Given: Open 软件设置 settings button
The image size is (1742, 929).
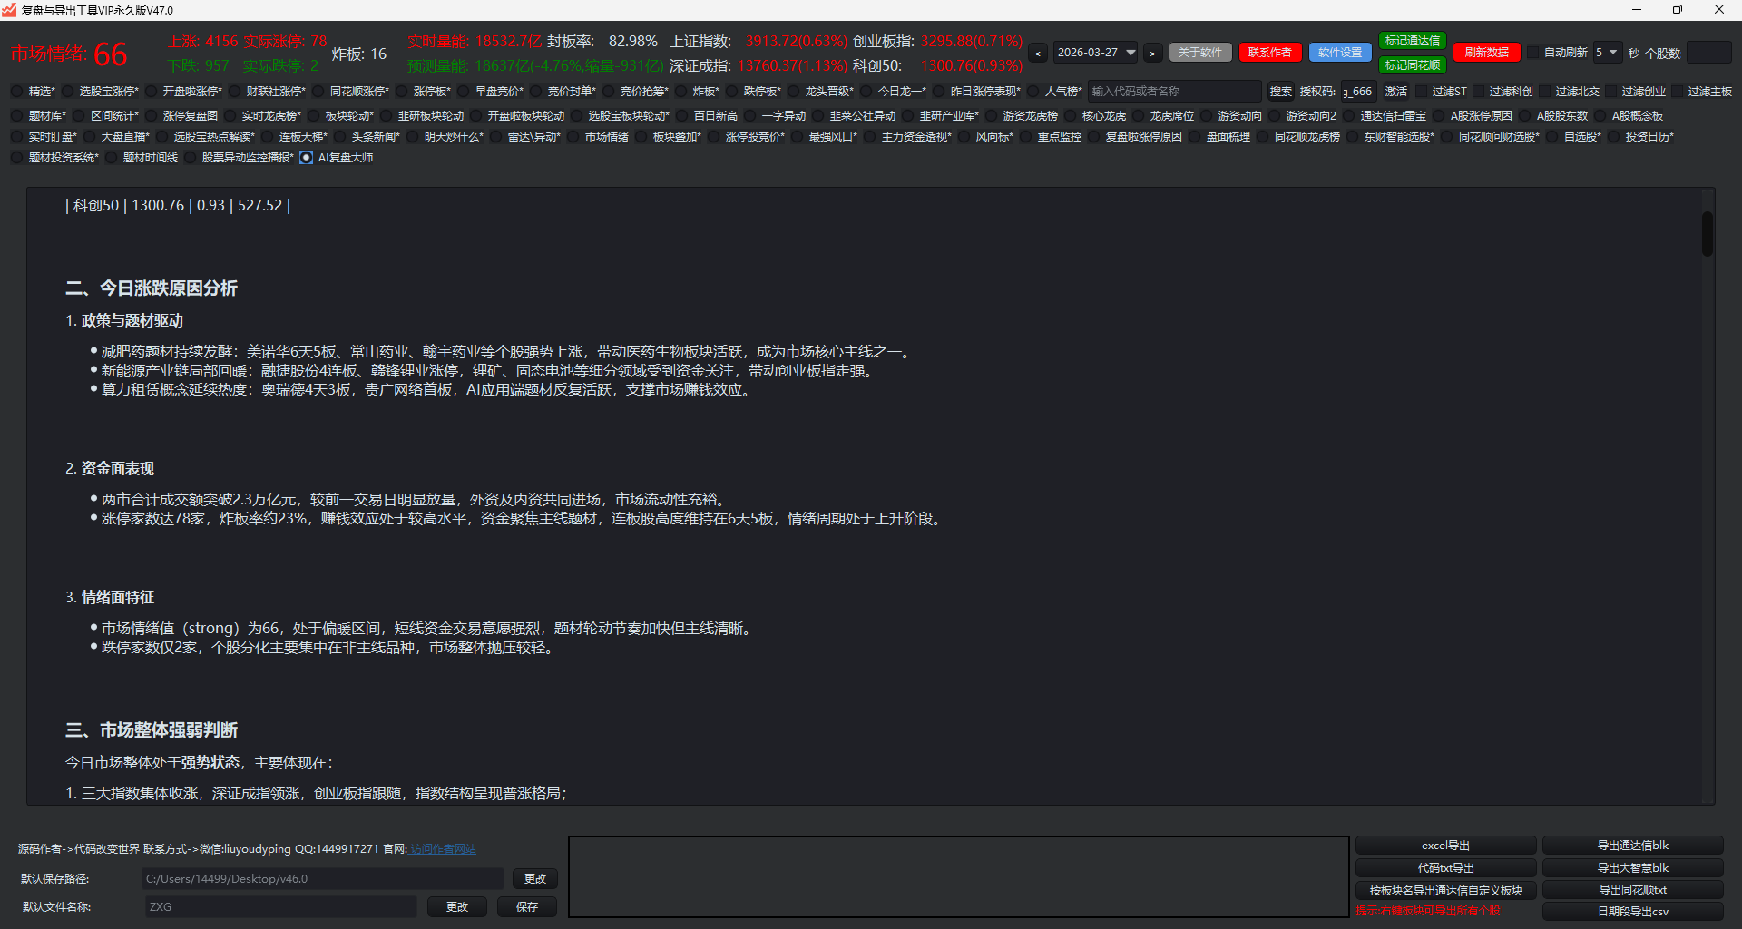Looking at the screenshot, I should point(1340,53).
